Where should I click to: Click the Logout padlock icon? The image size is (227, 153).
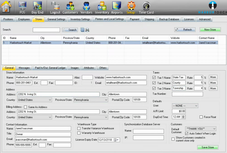tap(55, 6)
